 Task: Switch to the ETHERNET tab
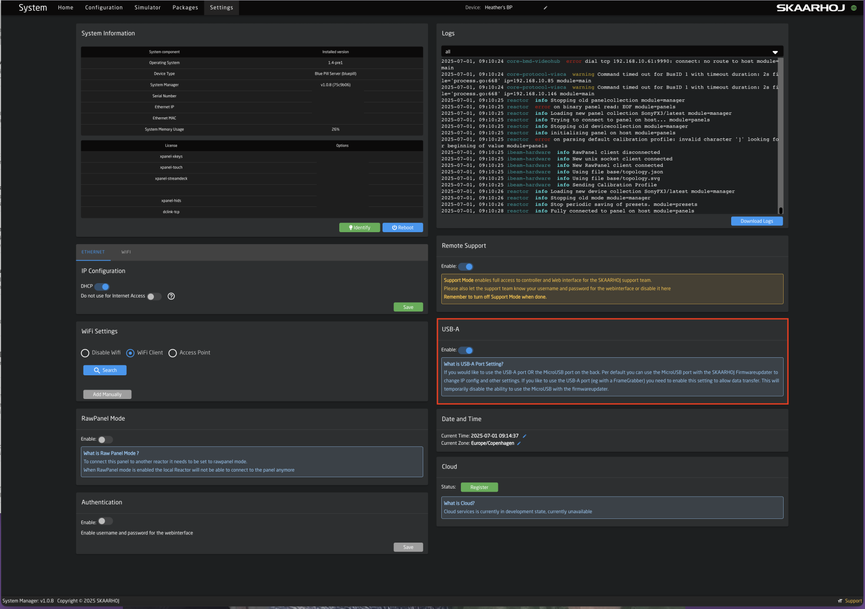[x=93, y=252]
